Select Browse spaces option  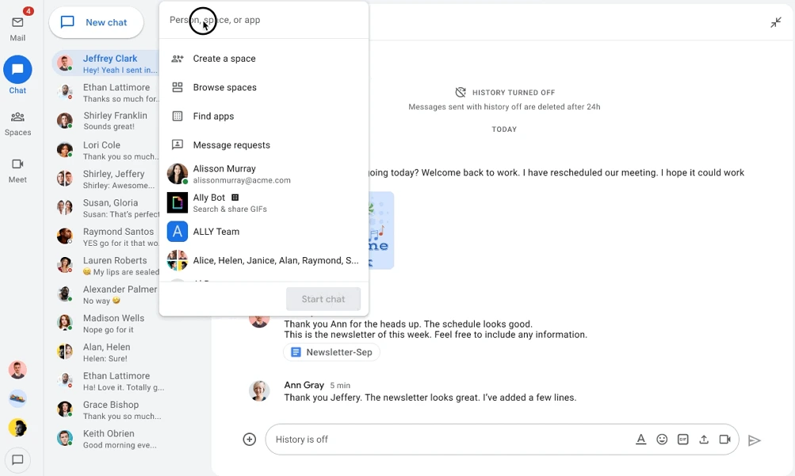(x=224, y=87)
